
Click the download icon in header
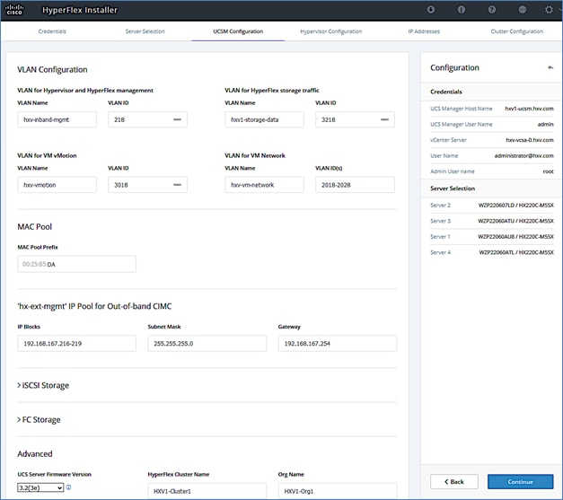[431, 10]
